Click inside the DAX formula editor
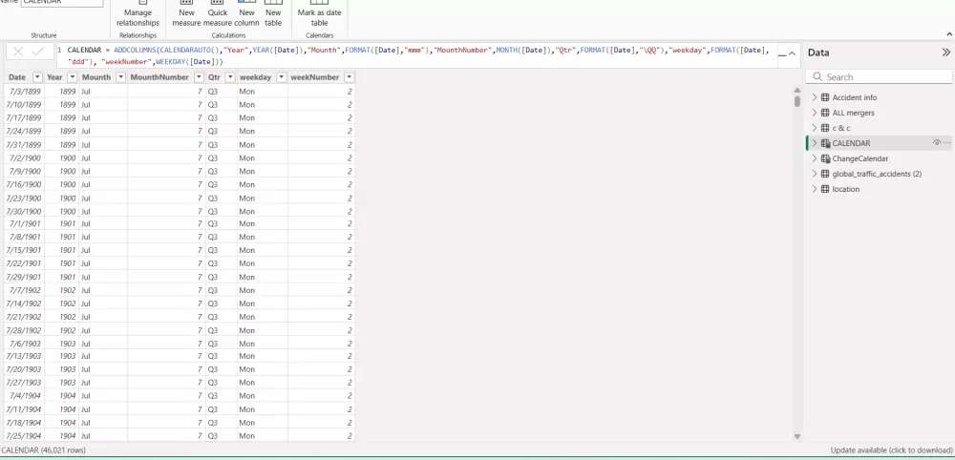Image resolution: width=955 pixels, height=460 pixels. 417,56
